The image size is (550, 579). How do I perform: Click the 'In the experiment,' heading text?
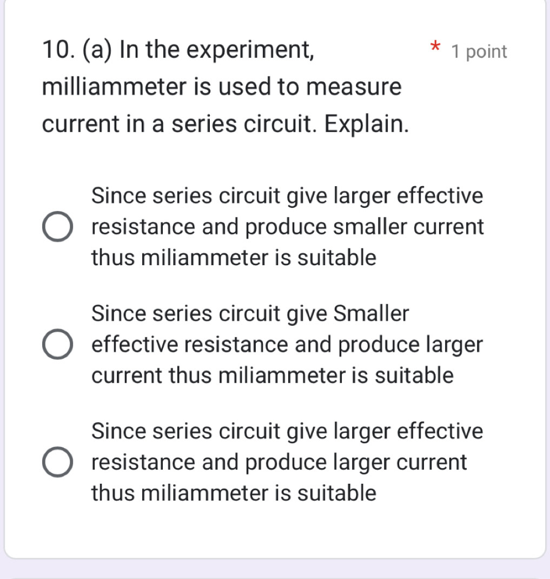[216, 51]
